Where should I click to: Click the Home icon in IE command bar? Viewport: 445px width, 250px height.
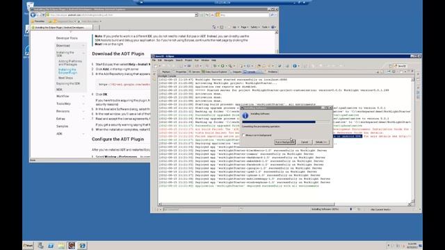tap(214, 27)
